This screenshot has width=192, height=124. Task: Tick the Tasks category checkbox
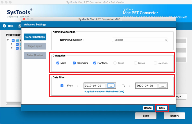[115, 63]
